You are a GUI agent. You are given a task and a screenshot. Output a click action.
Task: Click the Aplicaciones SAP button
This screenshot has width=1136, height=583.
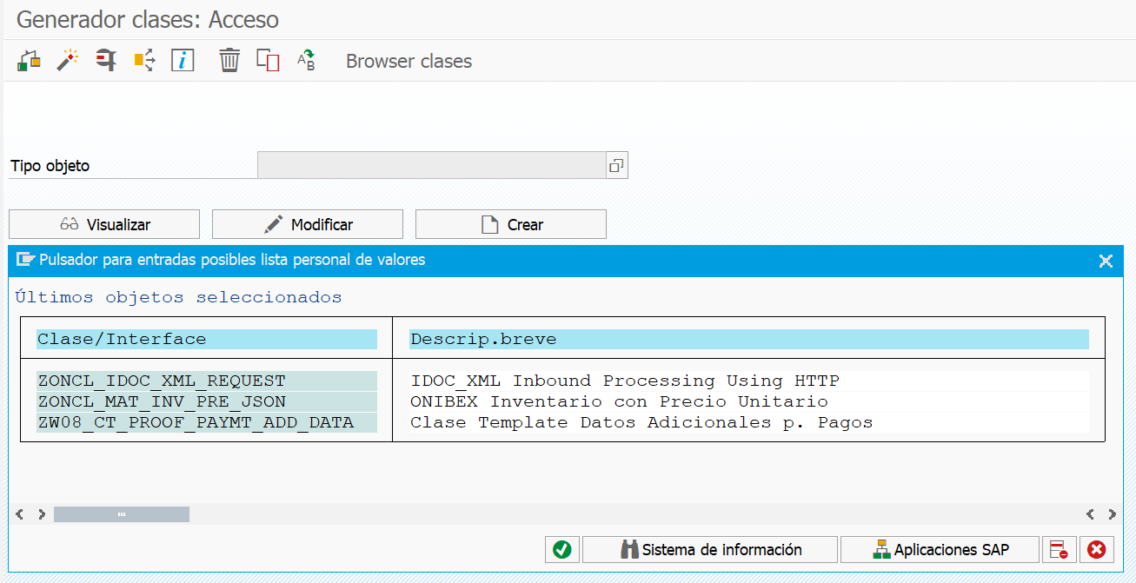[x=940, y=549]
